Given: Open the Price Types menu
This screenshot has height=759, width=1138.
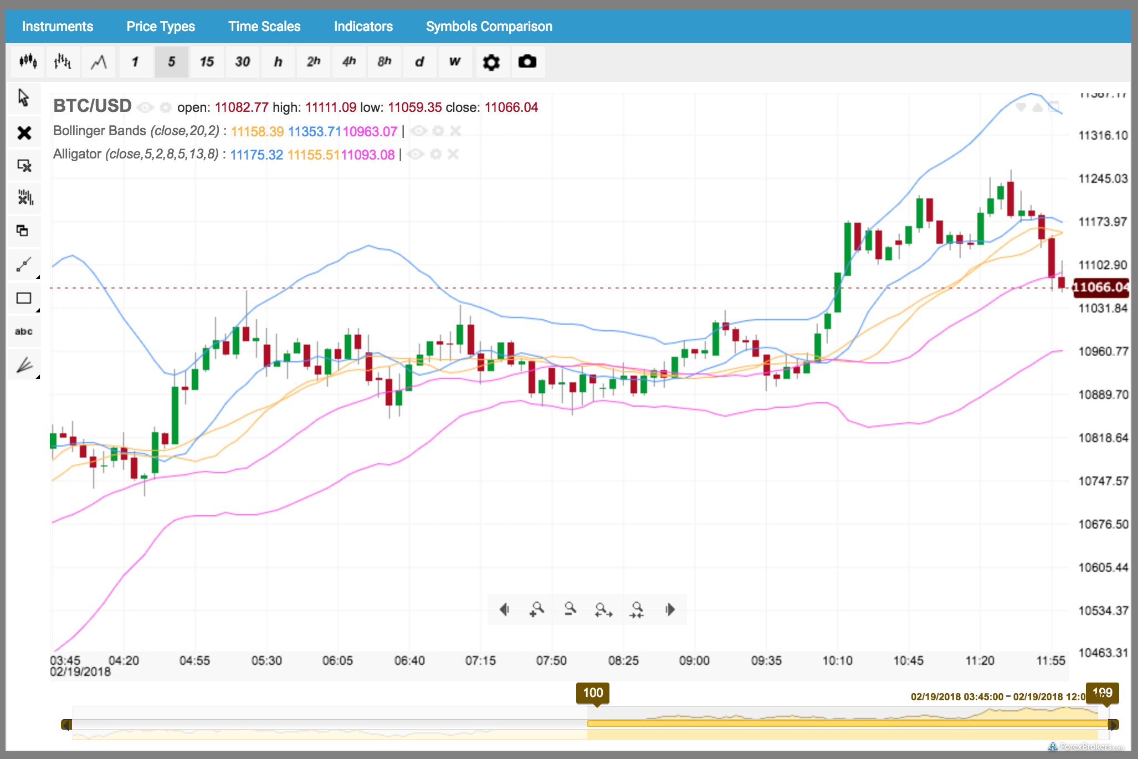Looking at the screenshot, I should coord(161,27).
